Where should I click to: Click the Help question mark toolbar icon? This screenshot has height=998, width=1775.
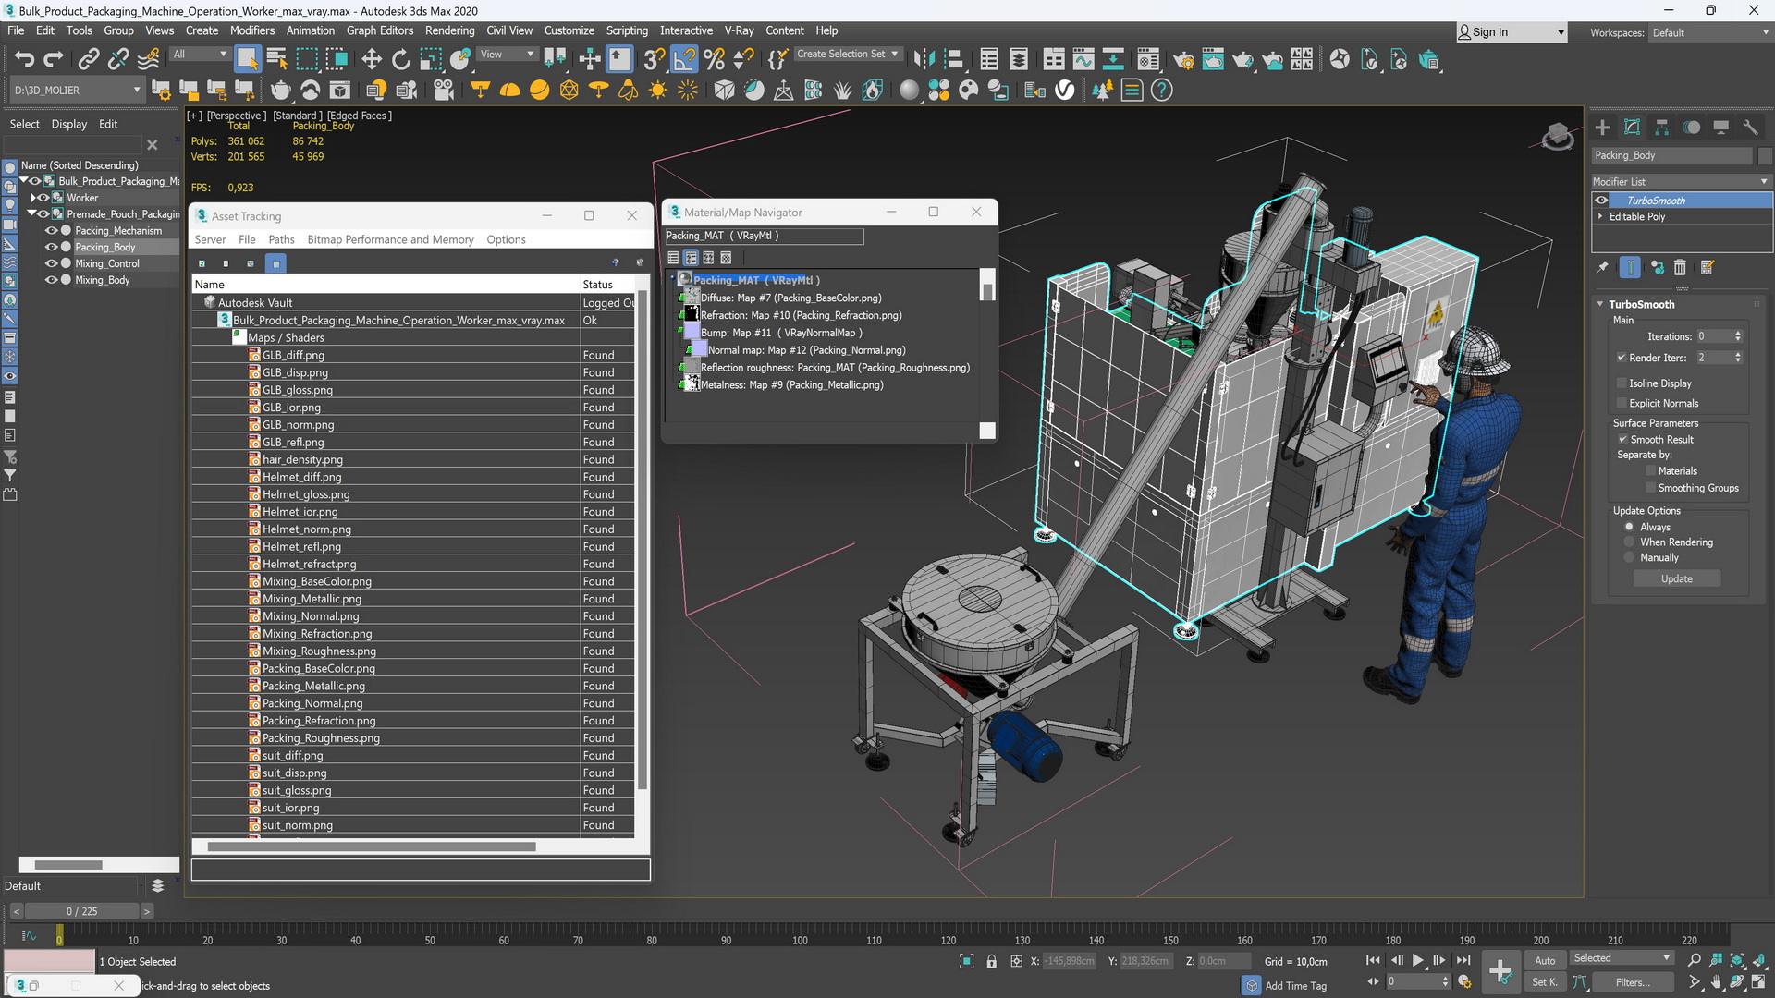(1162, 90)
